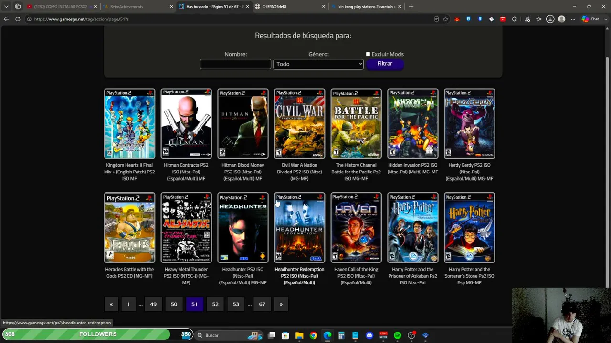Open the Hidden Invasion cover image
This screenshot has width=611, height=343.
412,123
